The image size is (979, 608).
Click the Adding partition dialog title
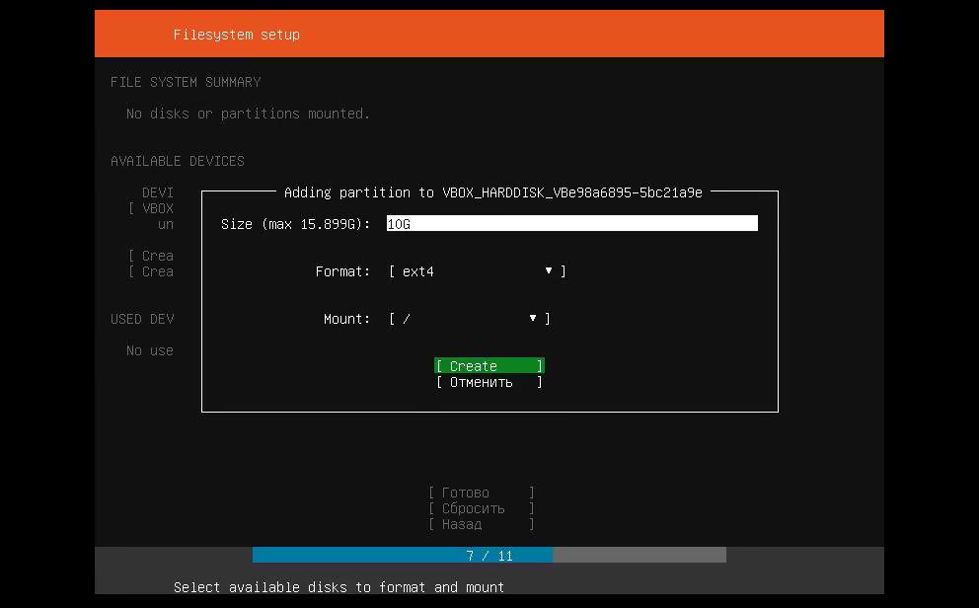click(x=492, y=192)
